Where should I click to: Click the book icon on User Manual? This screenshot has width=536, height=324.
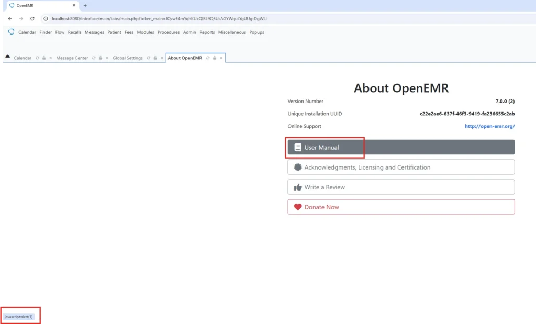click(298, 147)
